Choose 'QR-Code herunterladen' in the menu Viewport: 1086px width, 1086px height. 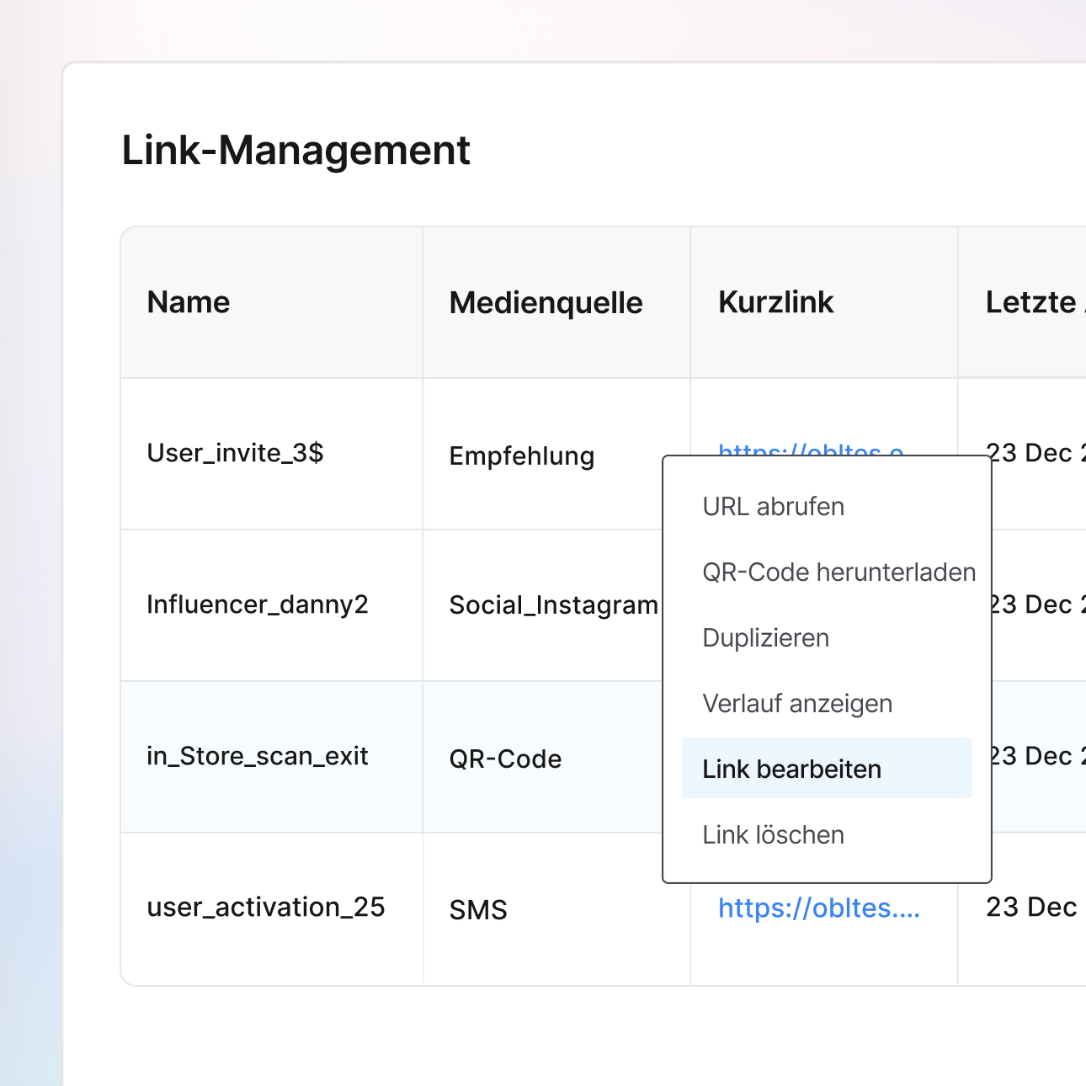[x=838, y=572]
